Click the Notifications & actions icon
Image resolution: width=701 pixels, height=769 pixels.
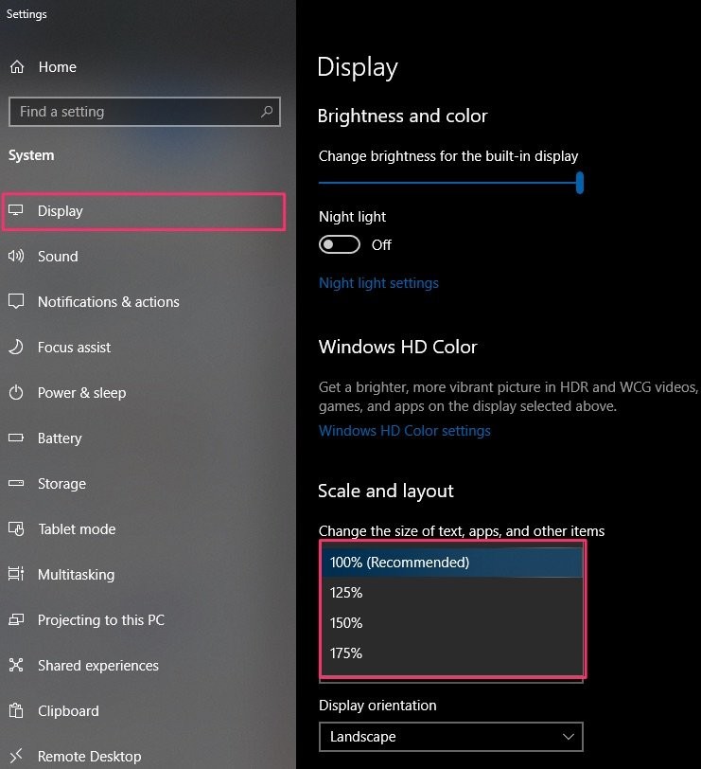[18, 301]
